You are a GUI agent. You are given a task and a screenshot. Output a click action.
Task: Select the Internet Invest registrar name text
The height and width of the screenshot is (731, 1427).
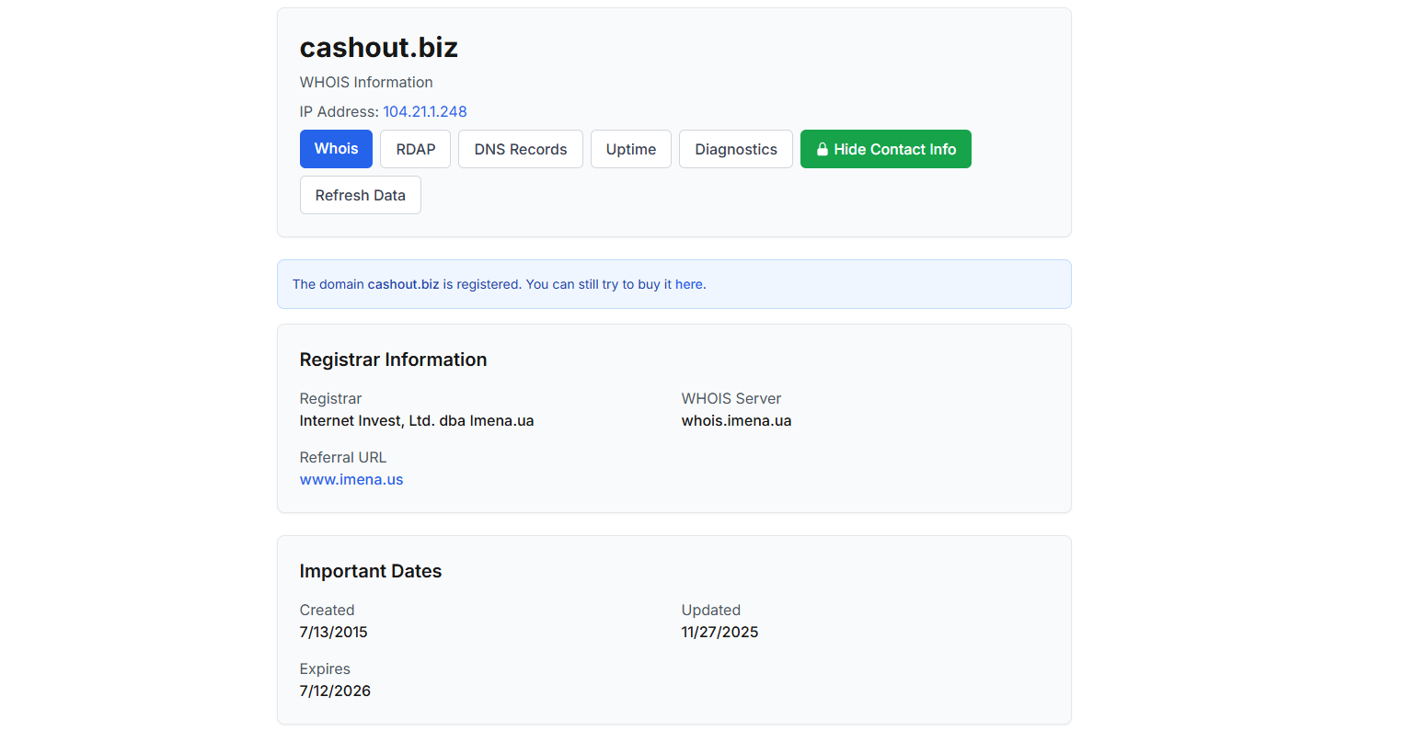[416, 420]
